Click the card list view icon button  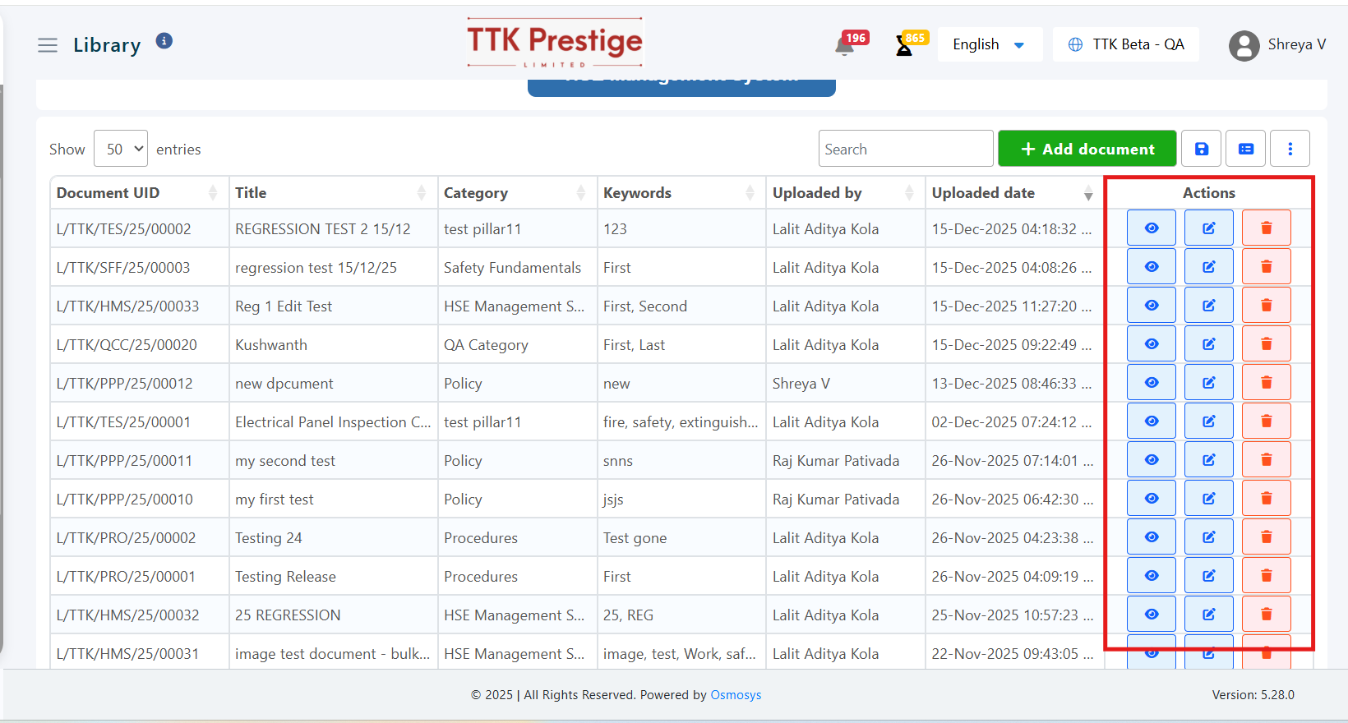(1246, 149)
